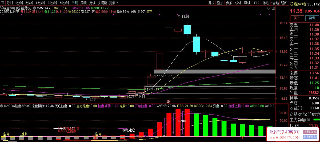This screenshot has height=142, width=320.
Task: Switch to the 分时 intraday view
Action: (10, 3)
